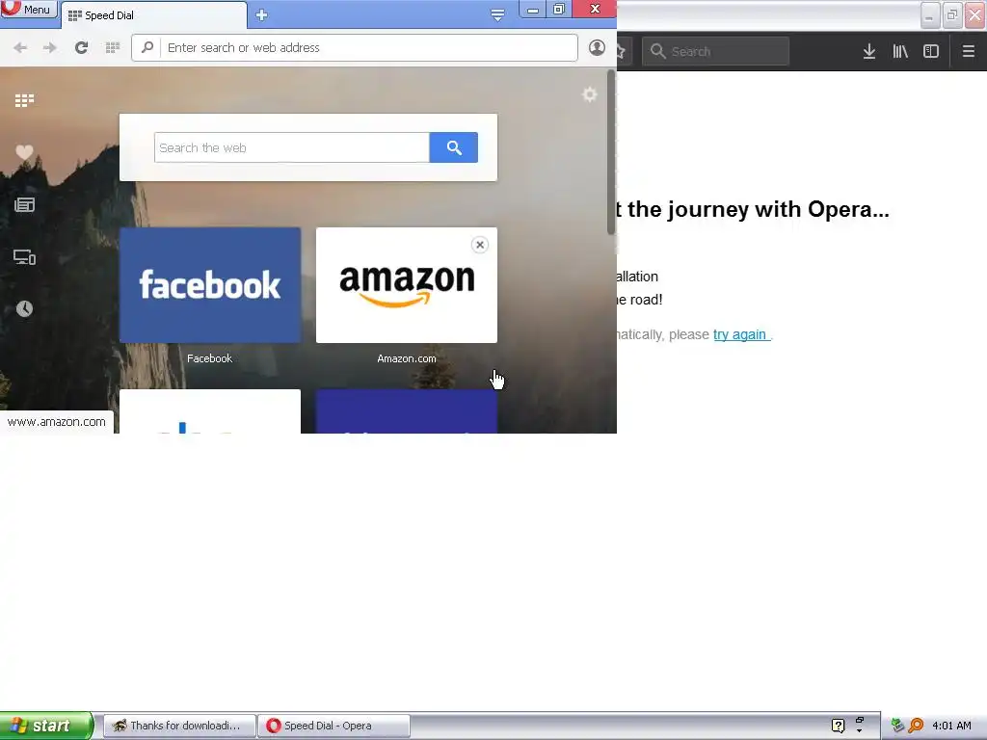Open Firefox downloads arrow icon
This screenshot has height=740, width=987.
(869, 52)
